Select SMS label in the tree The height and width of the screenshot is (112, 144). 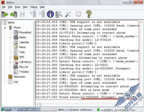click(22, 57)
